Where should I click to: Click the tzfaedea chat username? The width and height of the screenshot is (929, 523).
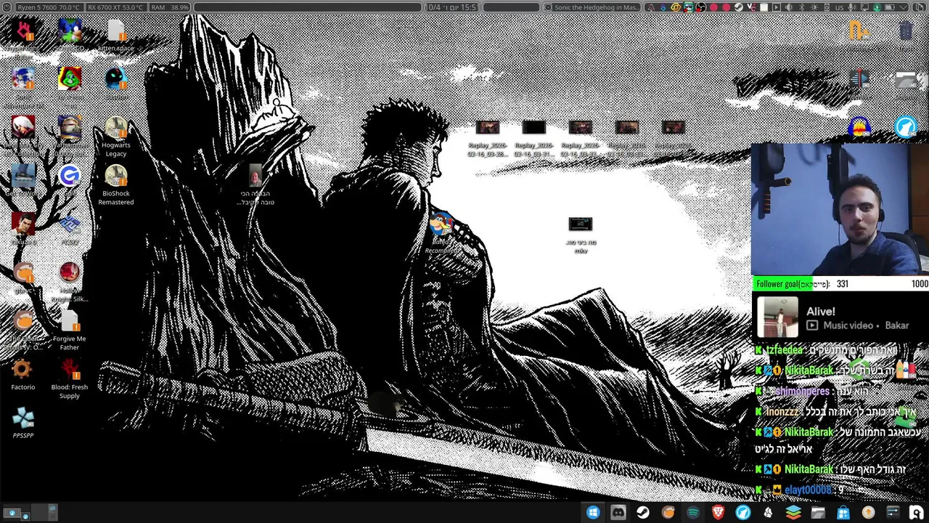pyautogui.click(x=784, y=350)
